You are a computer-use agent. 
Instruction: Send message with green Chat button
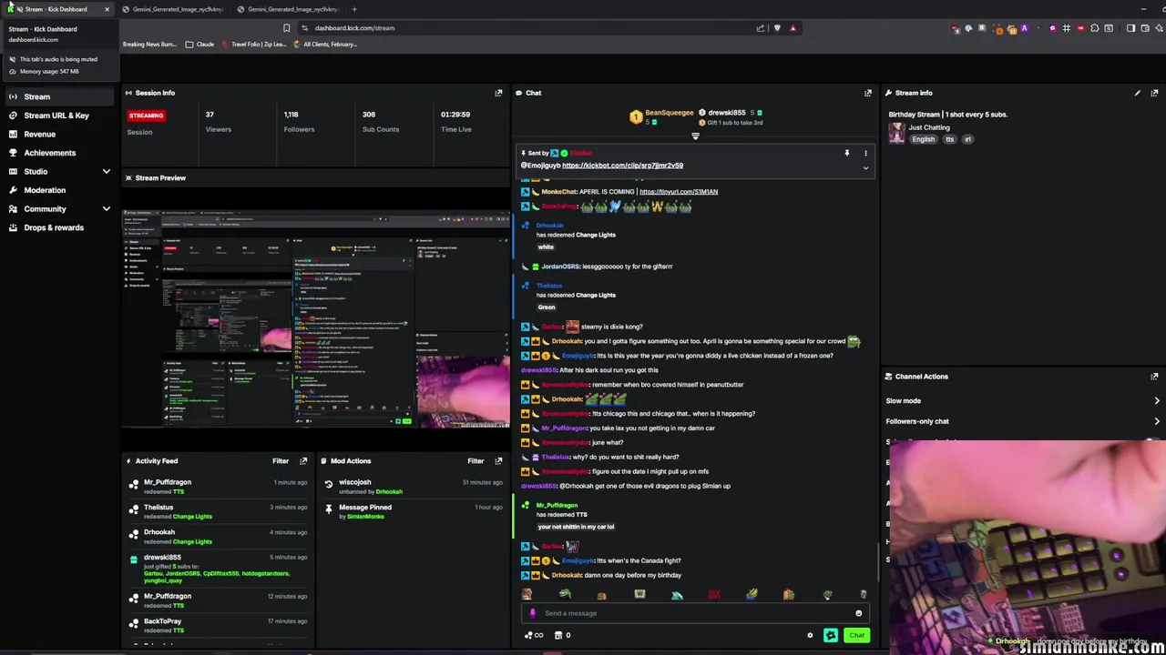pos(856,636)
